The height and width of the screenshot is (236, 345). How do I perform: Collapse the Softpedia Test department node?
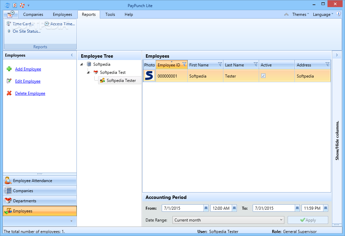(x=89, y=72)
